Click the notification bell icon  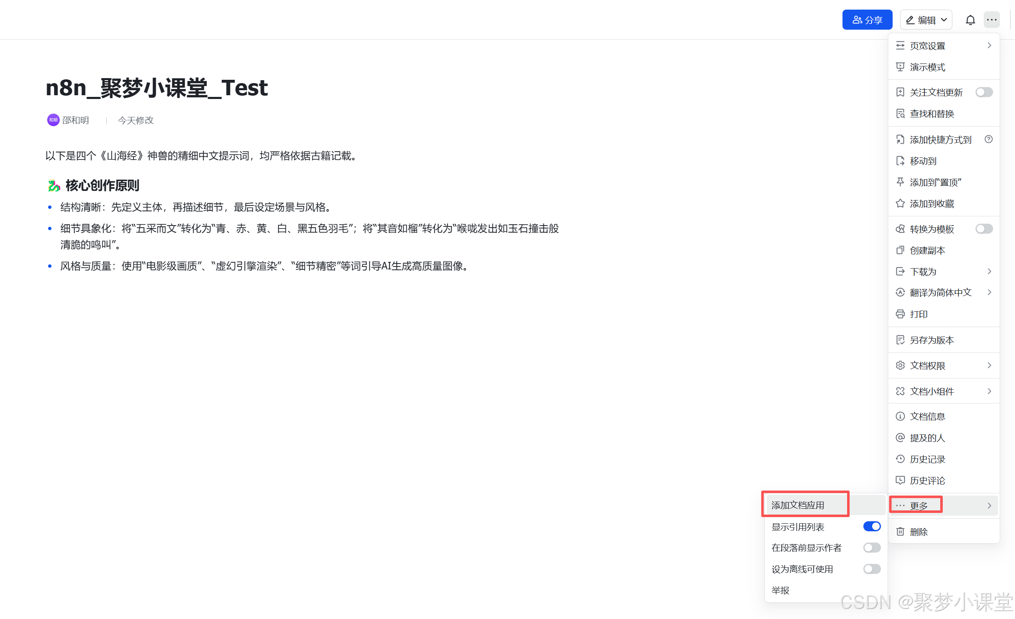pyautogui.click(x=970, y=20)
